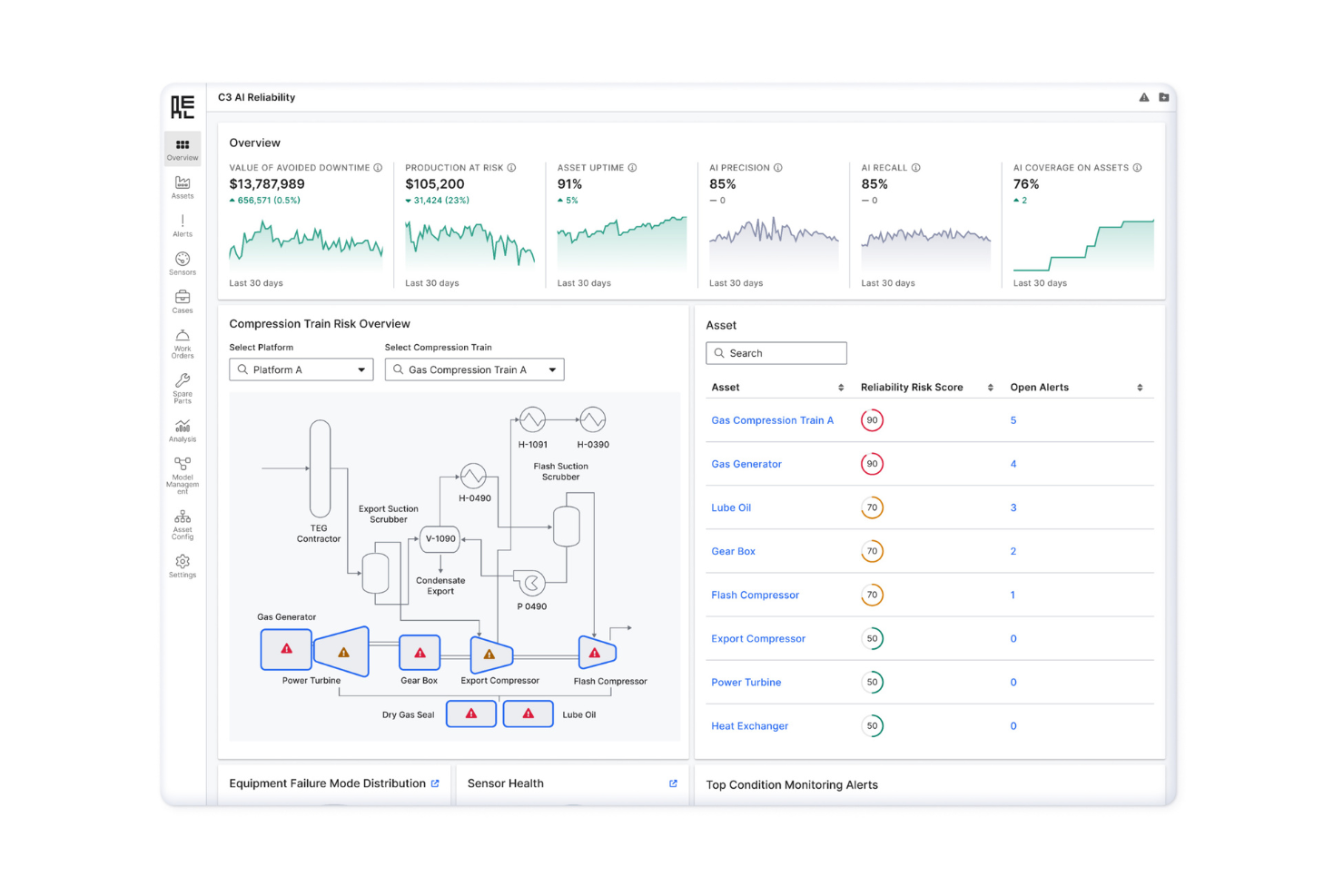Click the new case folder icon top right
The height and width of the screenshot is (896, 1344).
1163,96
